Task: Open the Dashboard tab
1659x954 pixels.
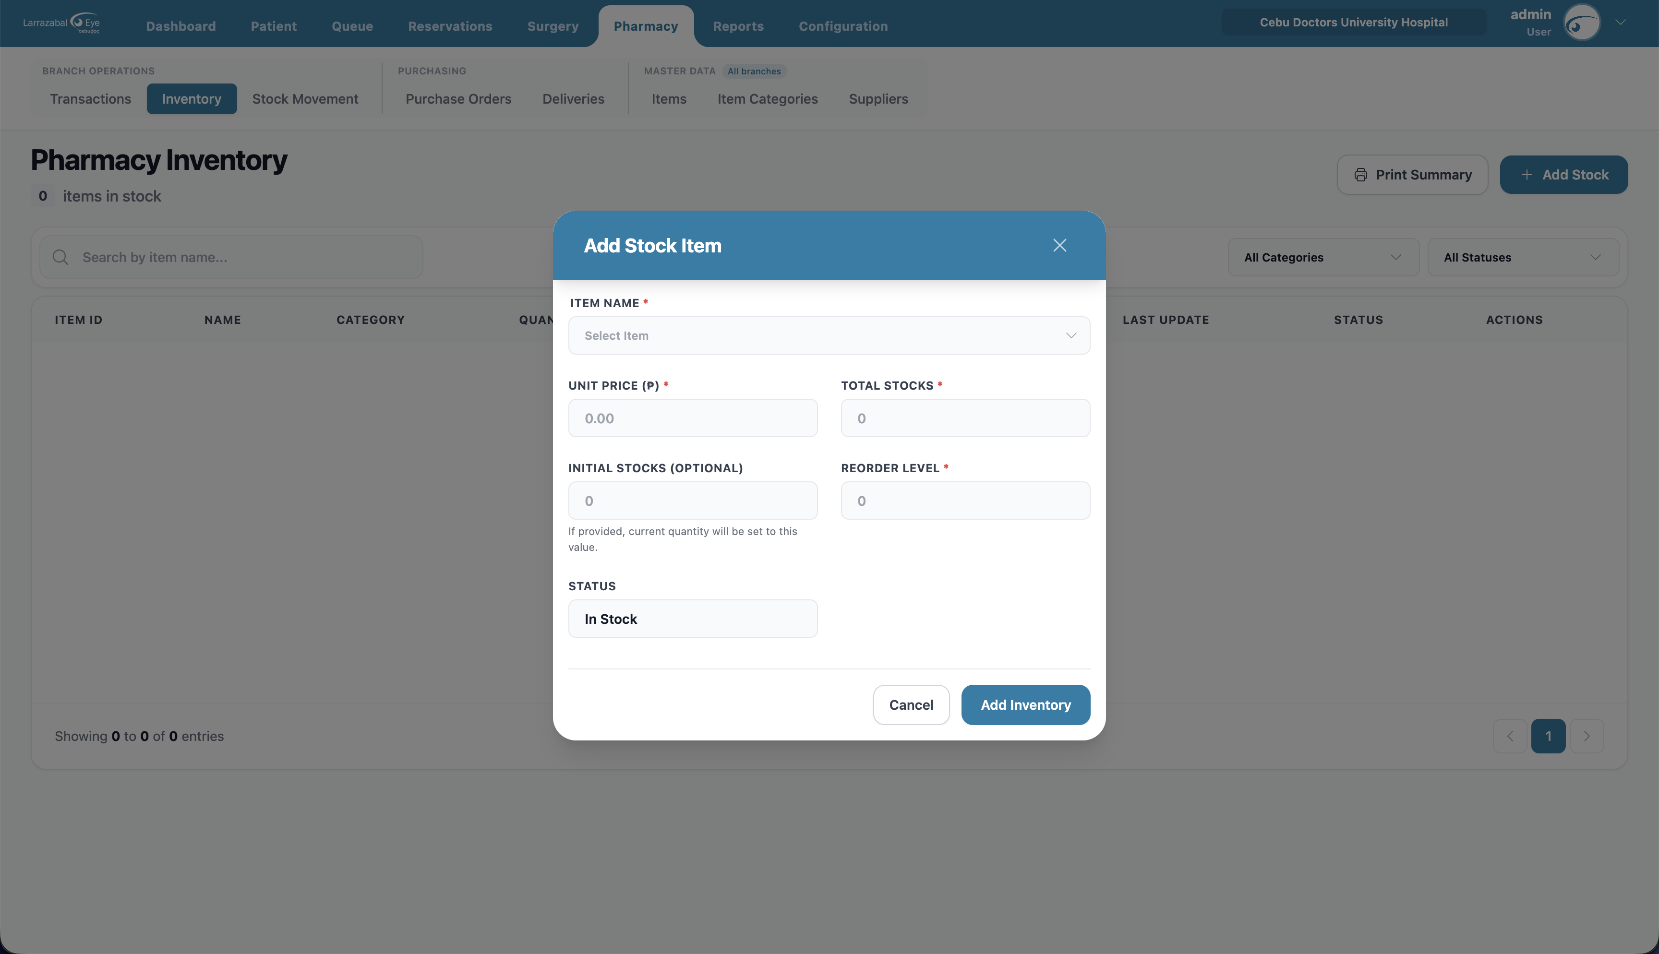Action: [181, 26]
